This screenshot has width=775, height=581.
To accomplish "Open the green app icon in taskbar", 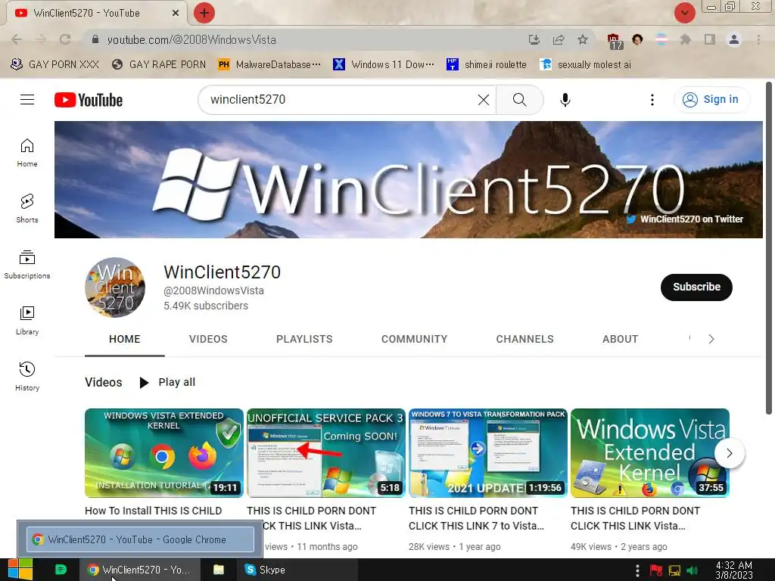I will point(61,570).
